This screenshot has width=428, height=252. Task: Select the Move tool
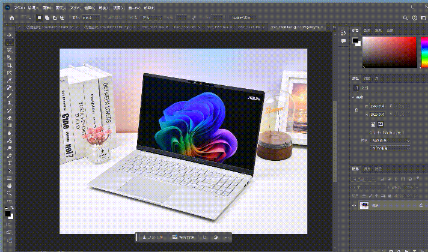[x=9, y=35]
